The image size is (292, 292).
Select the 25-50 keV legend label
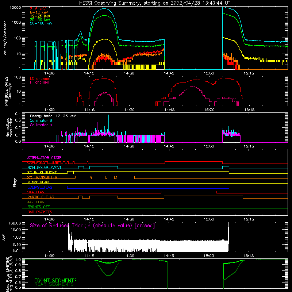(x=40, y=20)
